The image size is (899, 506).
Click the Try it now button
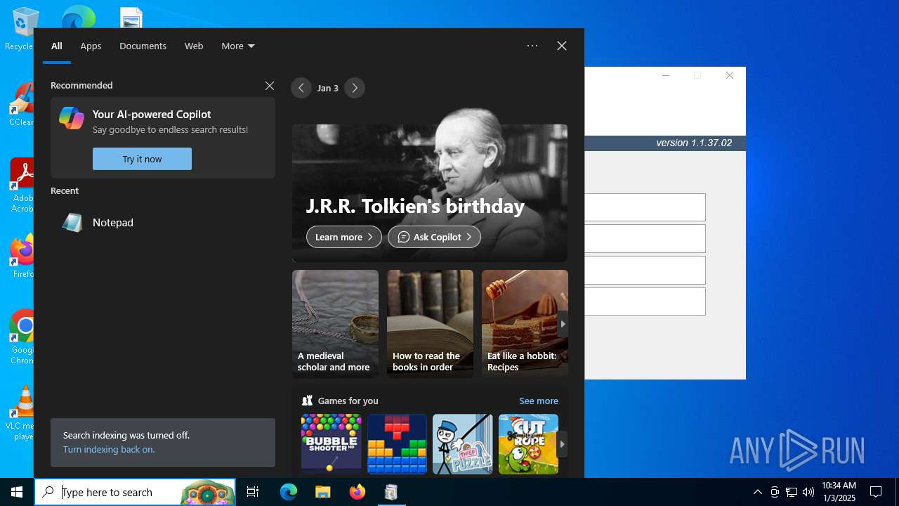point(142,159)
